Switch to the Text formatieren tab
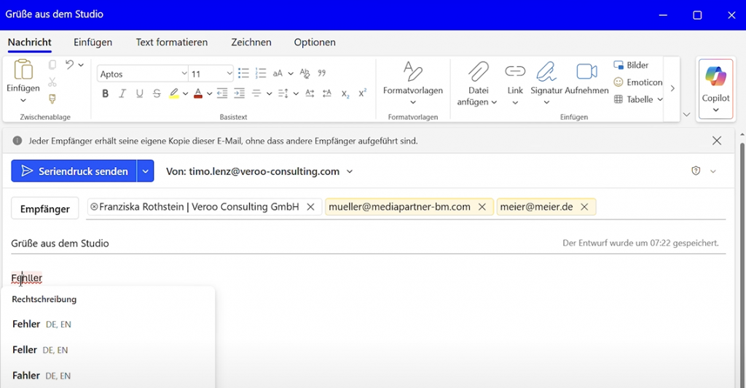The height and width of the screenshot is (388, 746). click(172, 42)
